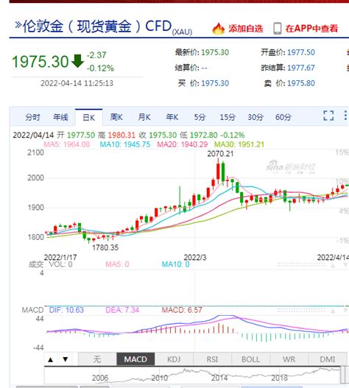Click 2006 on the overview timeline
Viewport: 349px width, 388px height.
click(x=100, y=378)
